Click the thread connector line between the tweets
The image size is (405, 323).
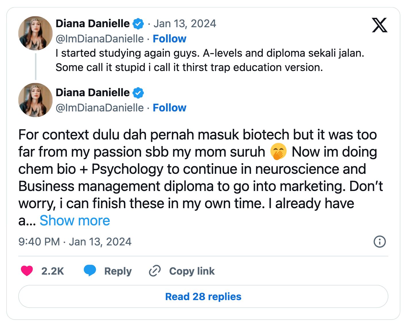click(35, 66)
